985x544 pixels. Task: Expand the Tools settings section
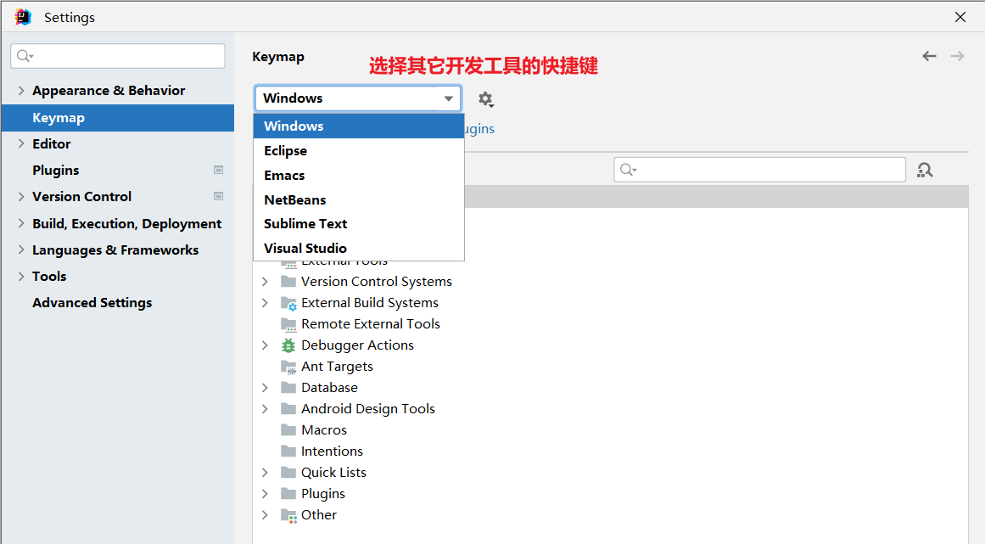(21, 277)
